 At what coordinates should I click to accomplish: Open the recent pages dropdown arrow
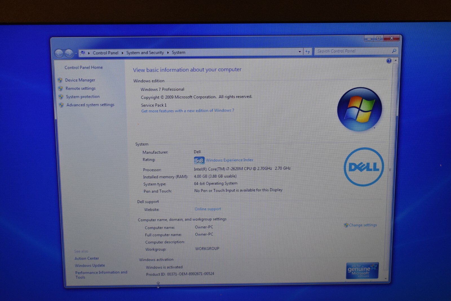click(76, 53)
